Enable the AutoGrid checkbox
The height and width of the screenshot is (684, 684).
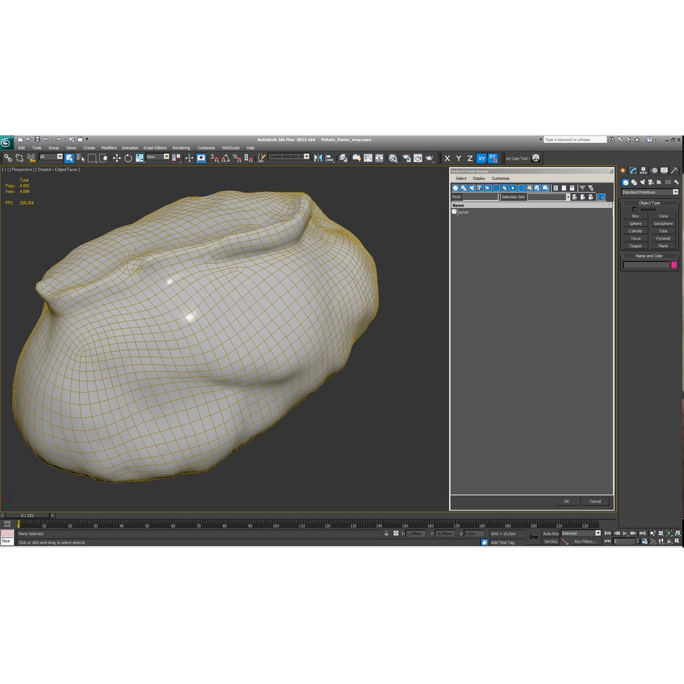point(635,210)
